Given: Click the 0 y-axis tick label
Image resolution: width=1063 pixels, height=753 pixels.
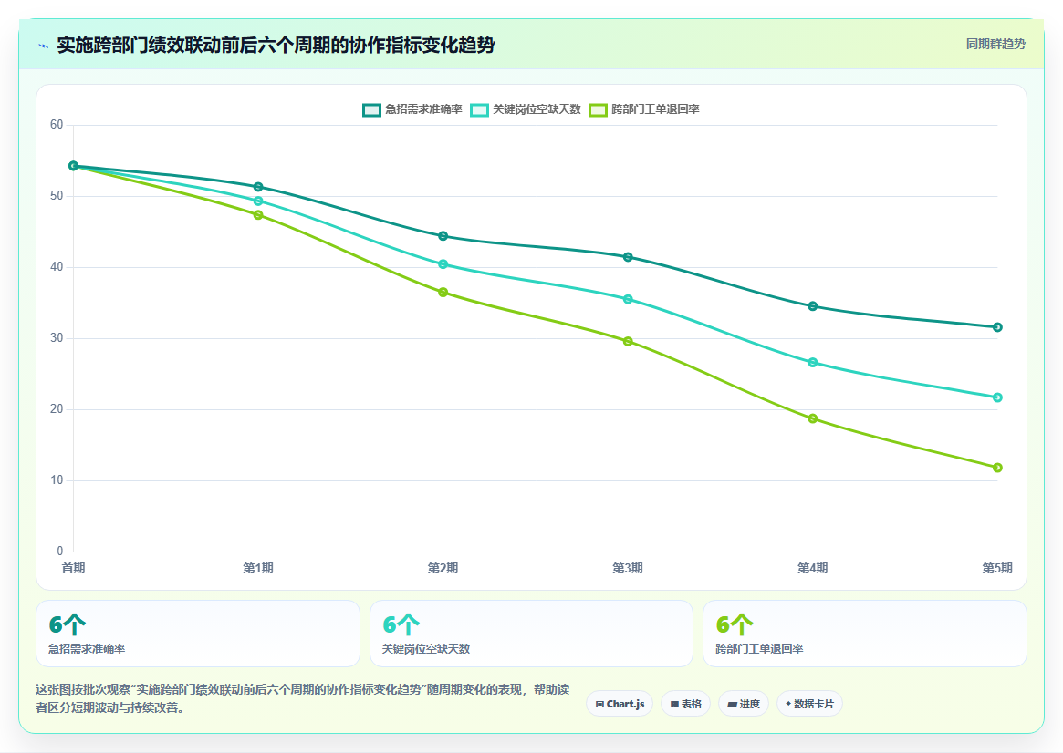Looking at the screenshot, I should (x=59, y=552).
